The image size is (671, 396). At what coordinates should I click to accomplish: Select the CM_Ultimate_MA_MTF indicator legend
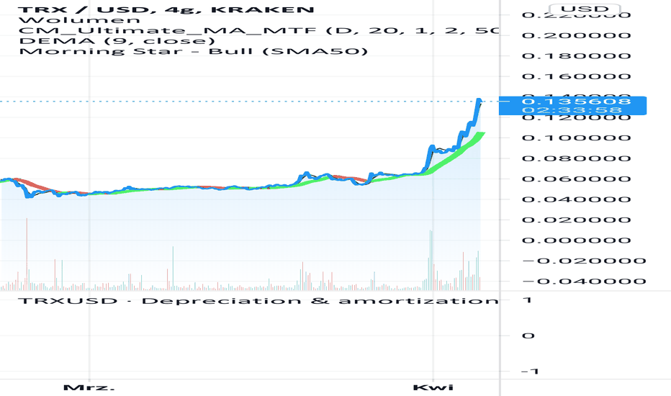[x=258, y=30]
